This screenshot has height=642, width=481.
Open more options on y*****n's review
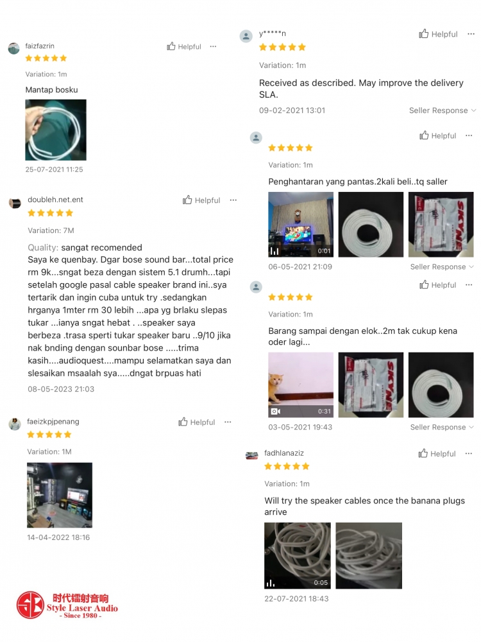pos(471,34)
